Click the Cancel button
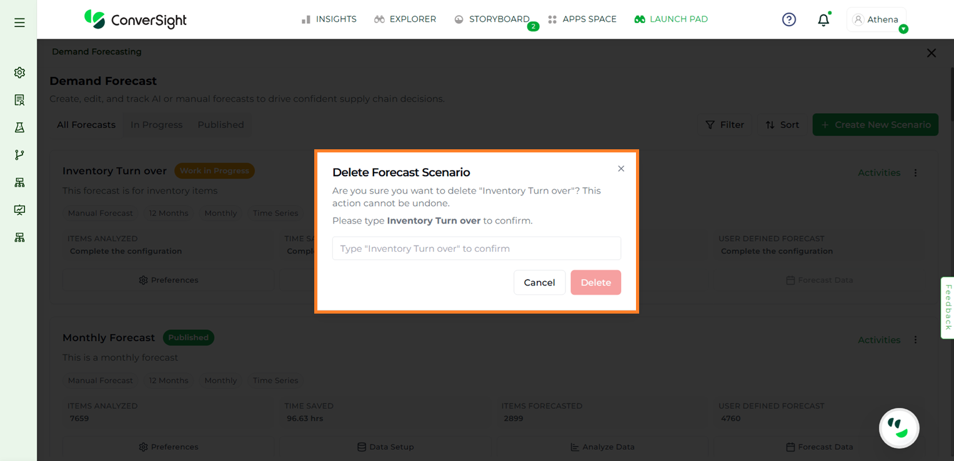This screenshot has width=954, height=461. tap(539, 282)
